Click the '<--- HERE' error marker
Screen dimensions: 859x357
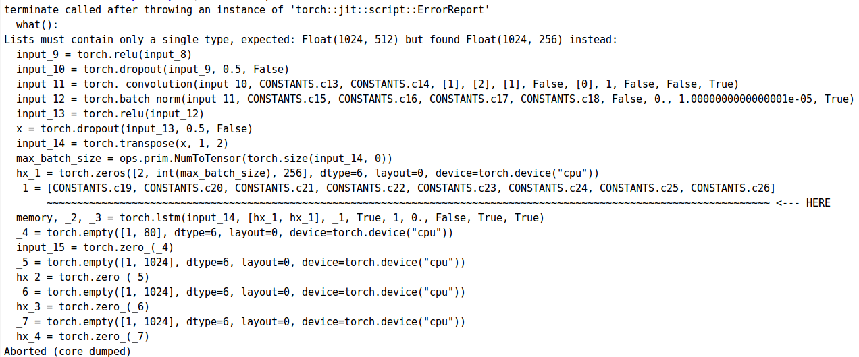tap(803, 203)
